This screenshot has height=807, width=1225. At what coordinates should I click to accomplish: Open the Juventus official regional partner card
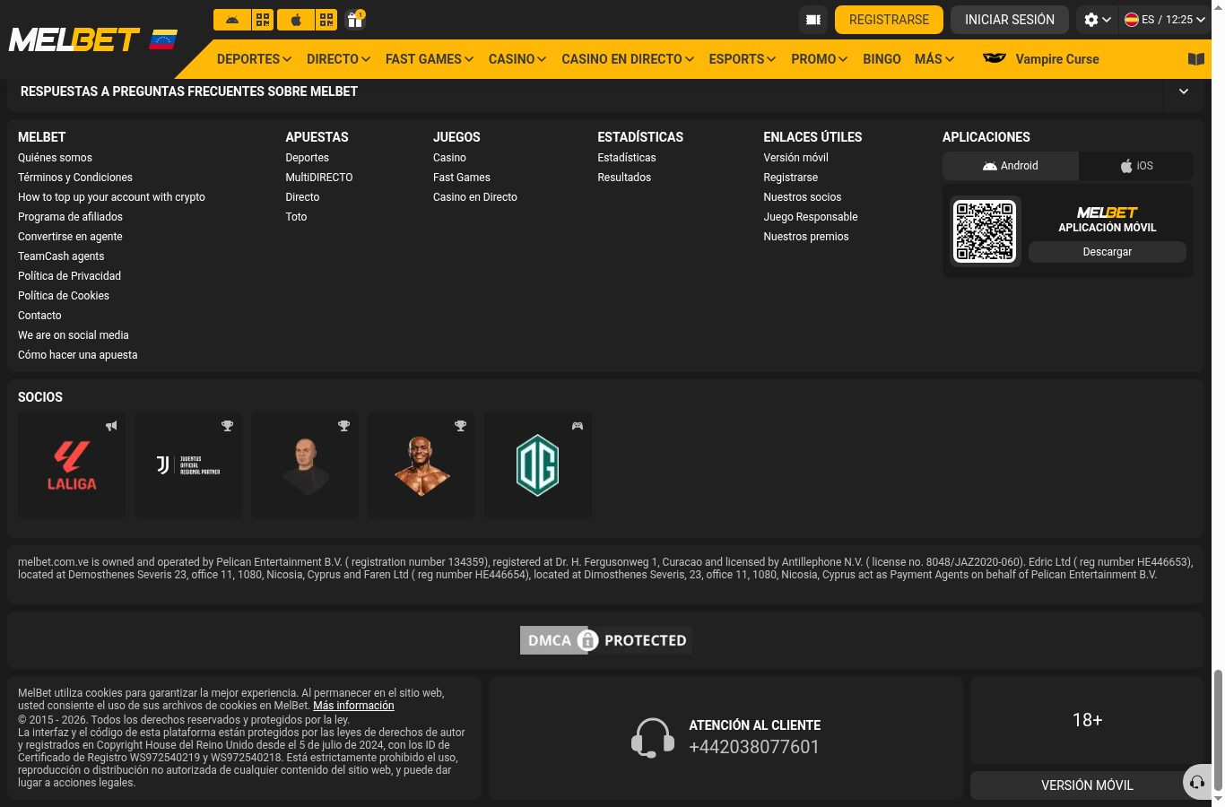pyautogui.click(x=188, y=465)
